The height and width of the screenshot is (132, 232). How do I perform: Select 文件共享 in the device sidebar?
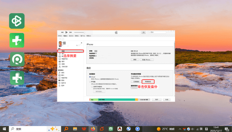[x=63, y=67]
